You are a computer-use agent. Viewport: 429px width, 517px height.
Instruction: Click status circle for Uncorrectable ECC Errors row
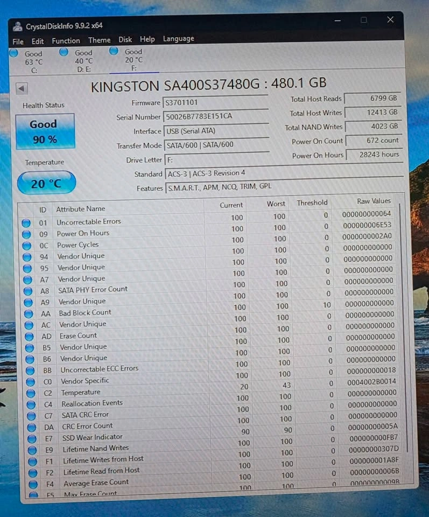30,371
